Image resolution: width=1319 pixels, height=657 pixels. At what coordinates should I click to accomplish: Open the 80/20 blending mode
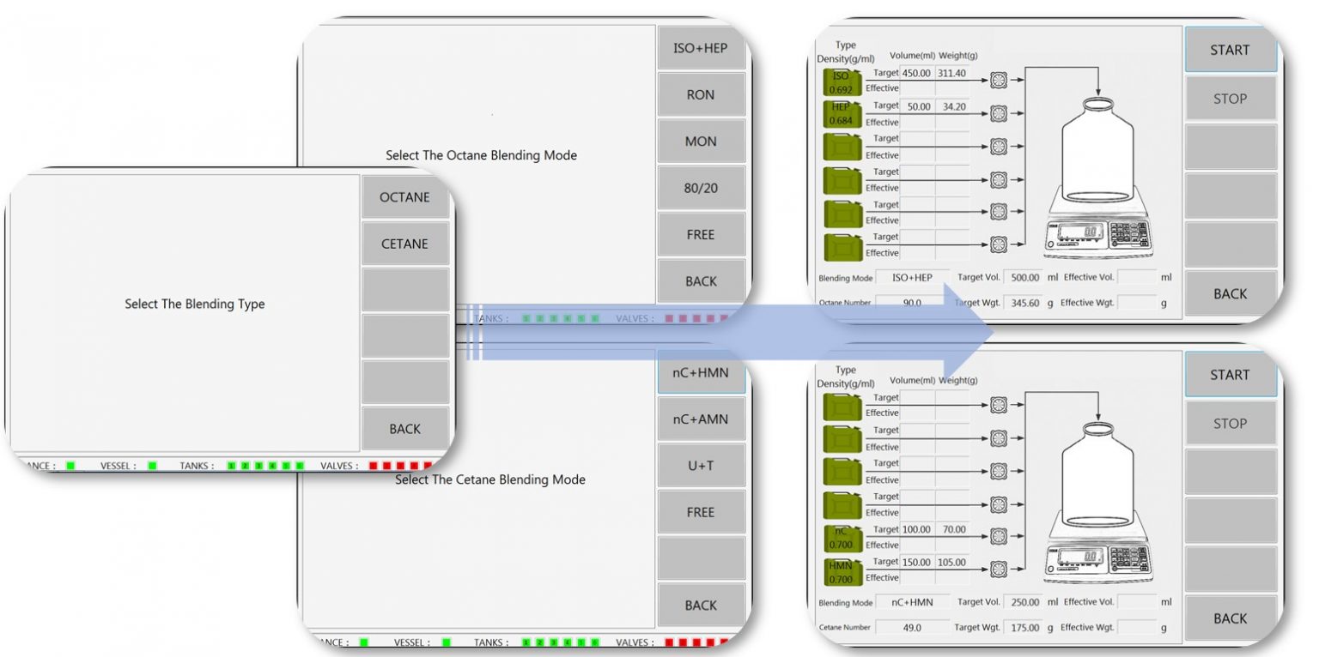(x=701, y=187)
